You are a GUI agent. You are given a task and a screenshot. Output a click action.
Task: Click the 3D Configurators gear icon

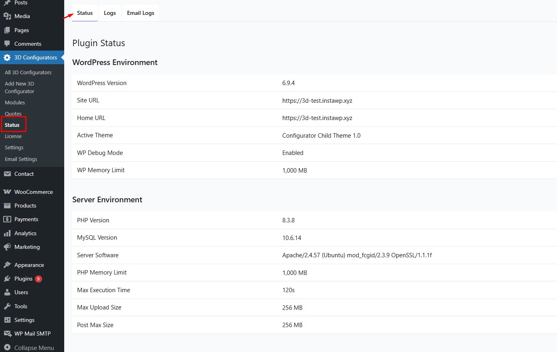click(x=7, y=57)
